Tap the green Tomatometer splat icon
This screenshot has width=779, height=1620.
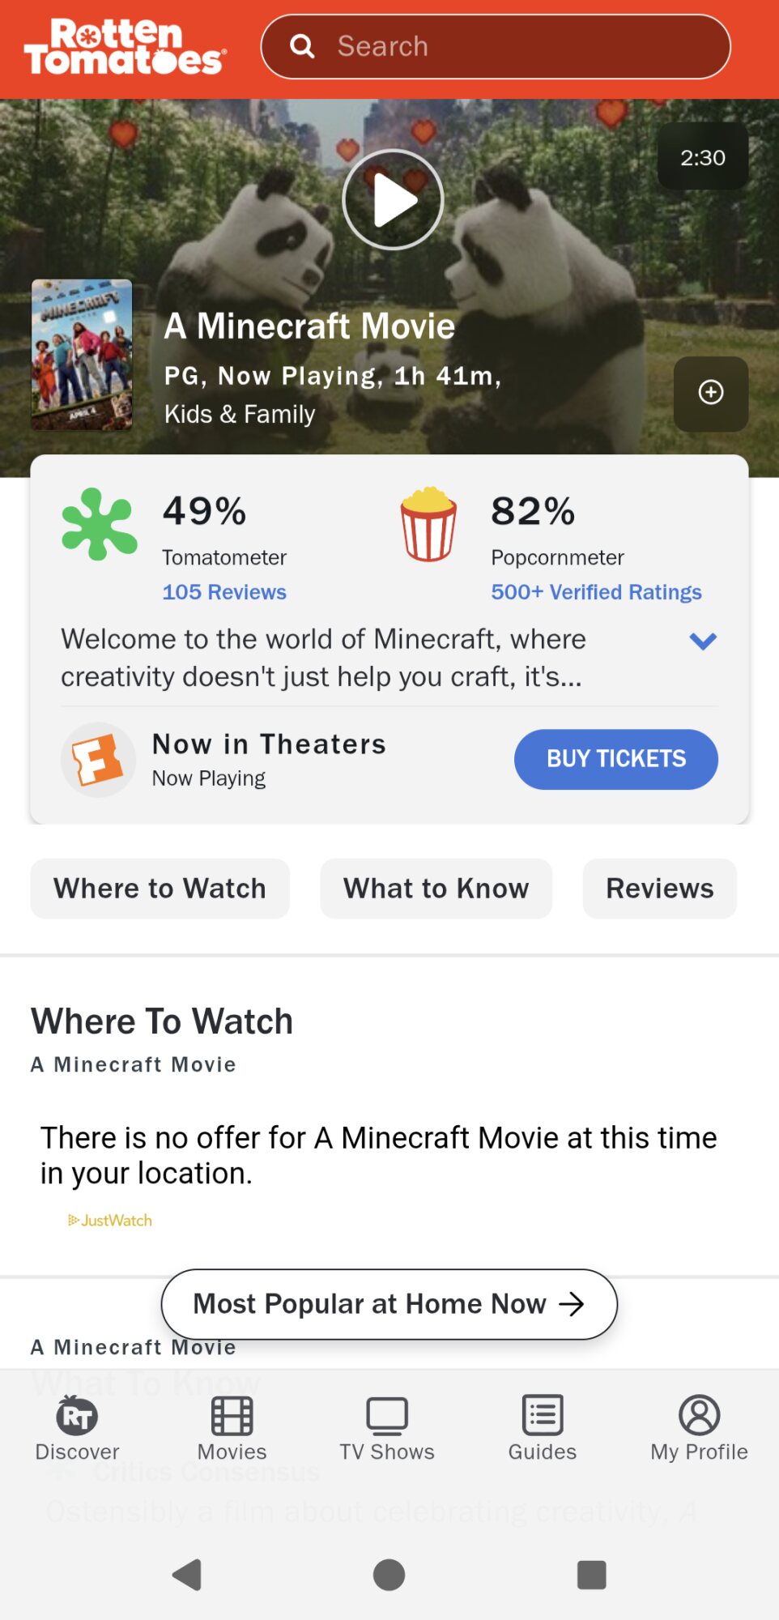(99, 524)
